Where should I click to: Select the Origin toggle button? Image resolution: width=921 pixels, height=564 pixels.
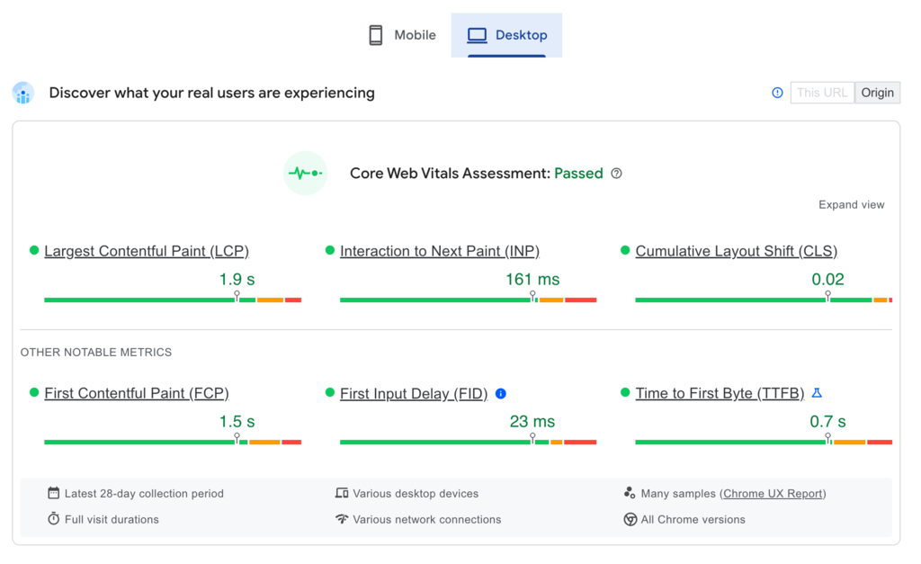pos(877,93)
